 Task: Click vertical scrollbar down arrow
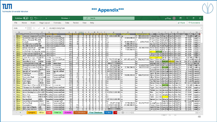click(202, 110)
